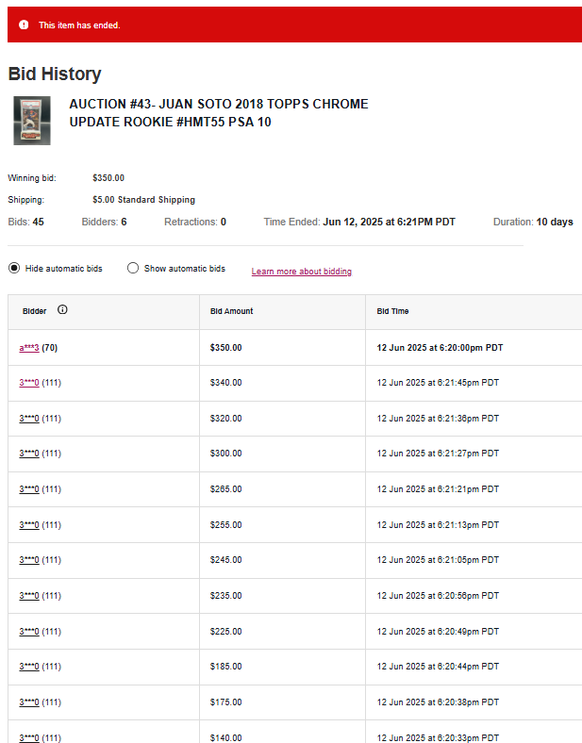This screenshot has height=743, width=582.
Task: Open bidder 3***0 link in $225.00 row
Action: point(29,632)
